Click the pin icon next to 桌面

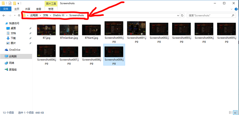coord(30,28)
